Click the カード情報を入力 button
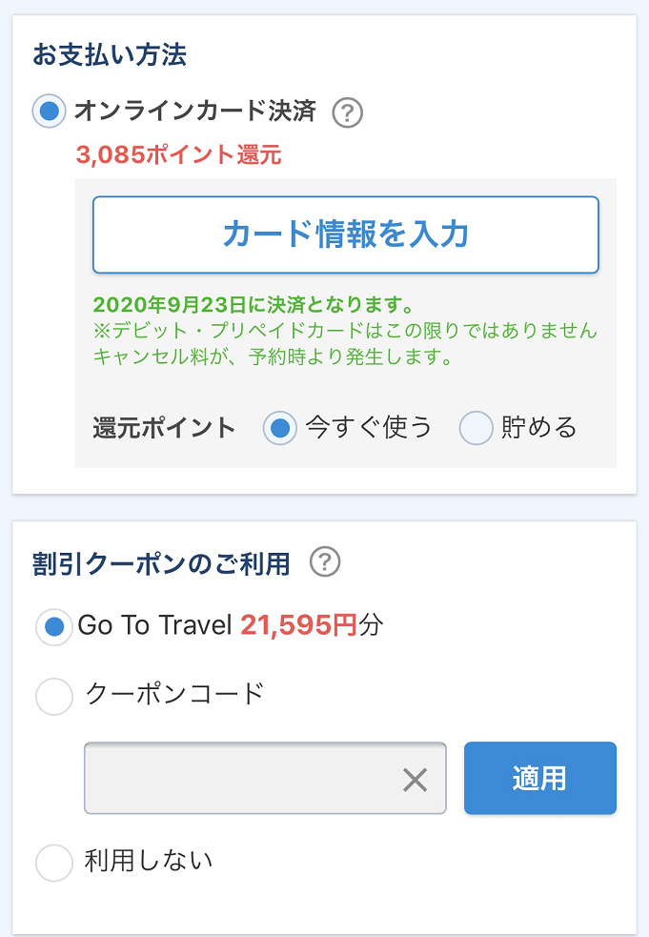Viewport: 649px width, 937px height. pyautogui.click(x=345, y=234)
